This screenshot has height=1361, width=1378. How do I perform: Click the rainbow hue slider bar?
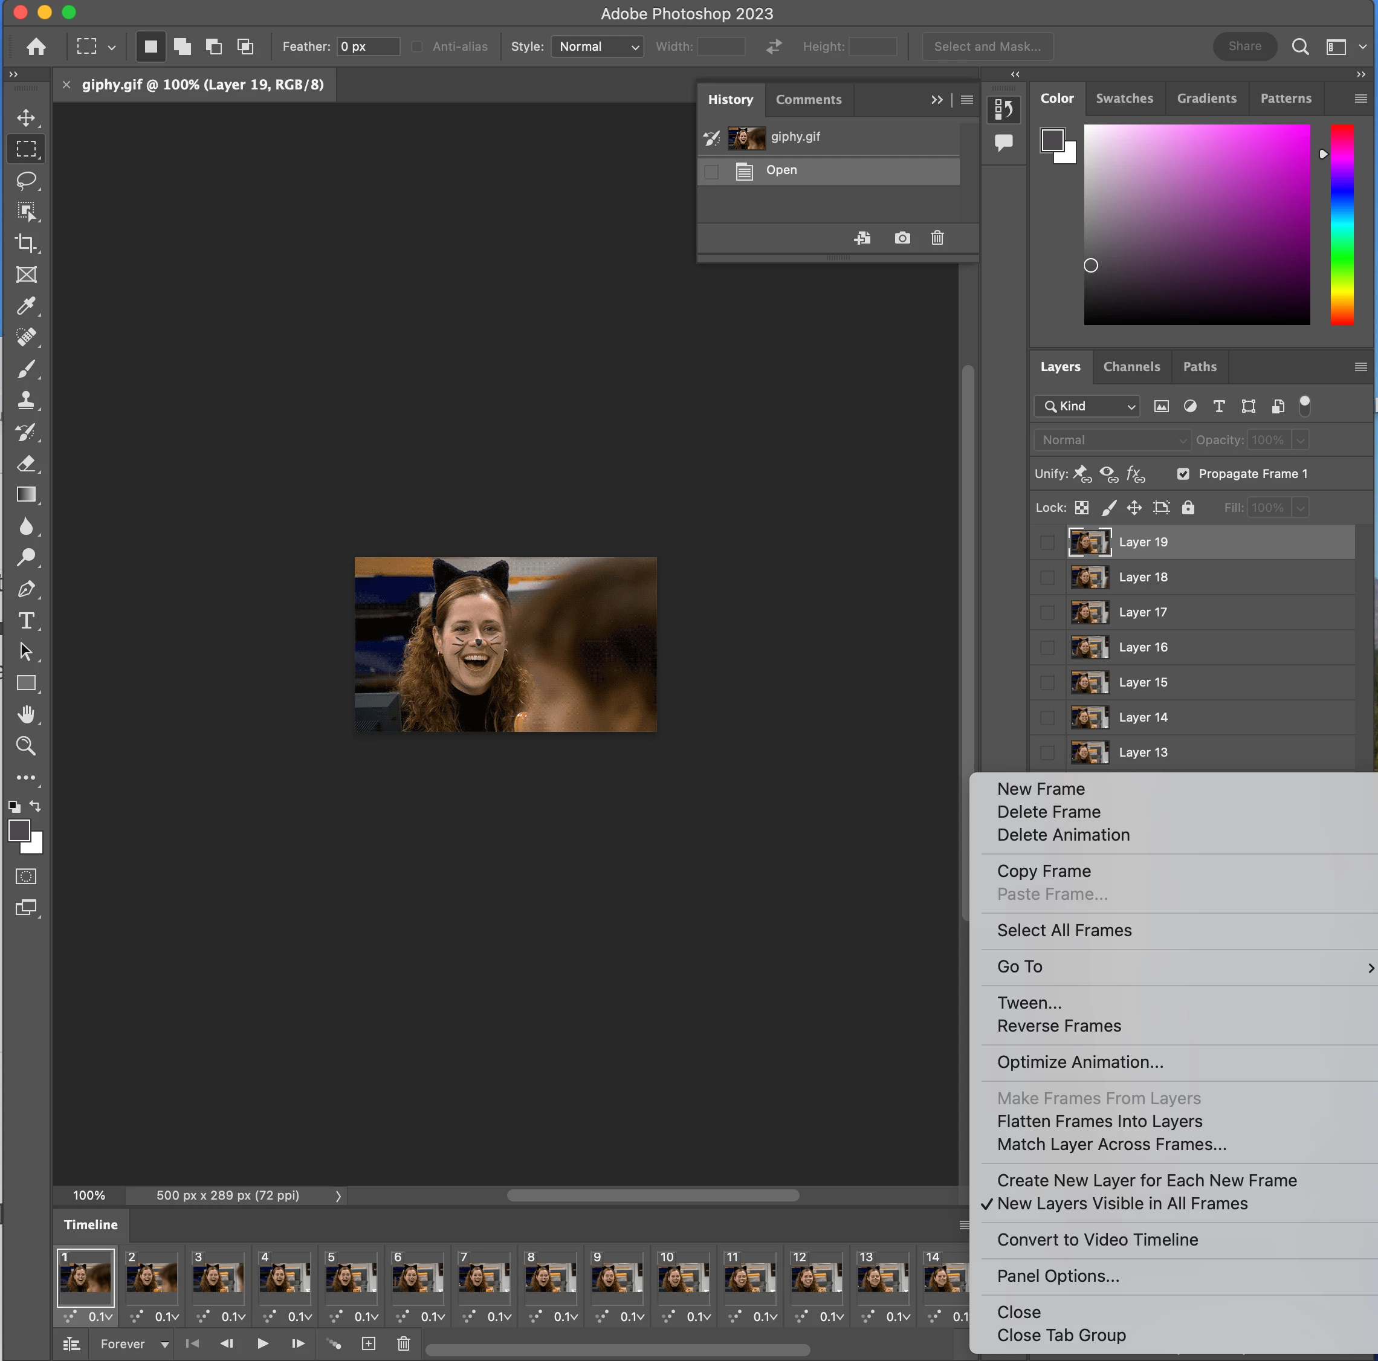coord(1342,225)
